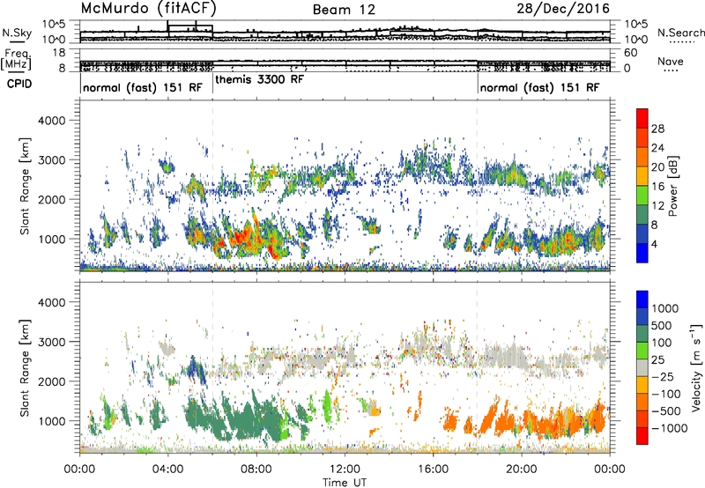The width and height of the screenshot is (705, 488).
Task: Click the '-100' velocity colorbar tick label
Action: tap(665, 394)
